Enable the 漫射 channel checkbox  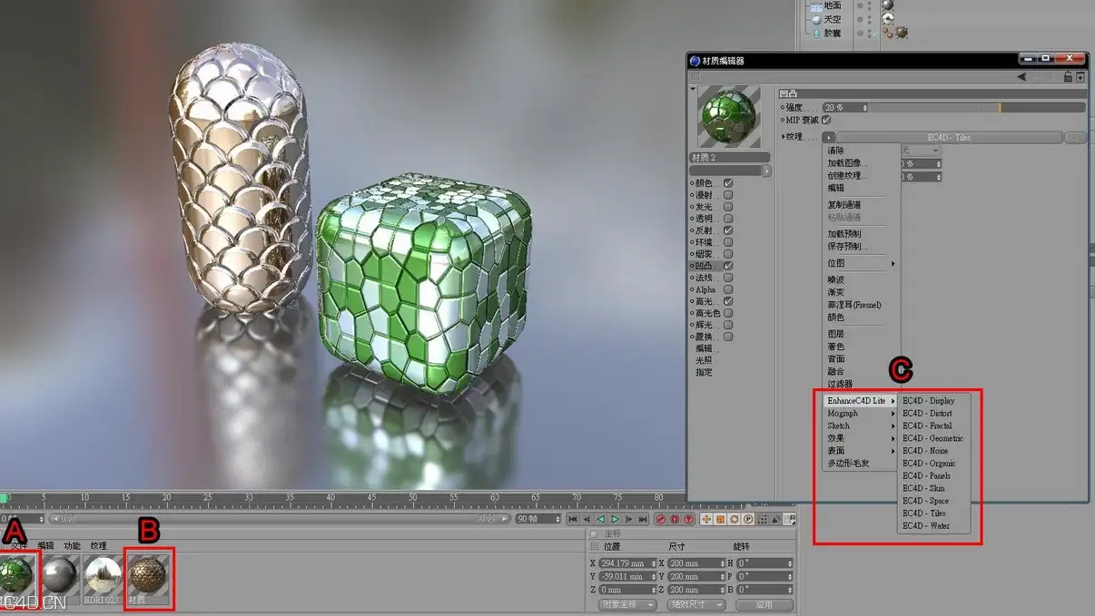[x=728, y=195]
